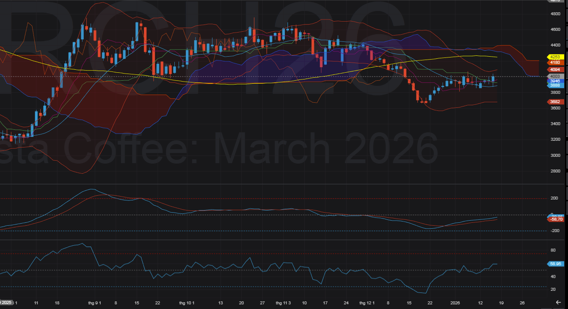Click the highlighted 2025 date label
The width and height of the screenshot is (568, 309).
point(6,303)
